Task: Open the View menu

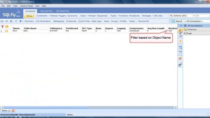Action: 15,6
